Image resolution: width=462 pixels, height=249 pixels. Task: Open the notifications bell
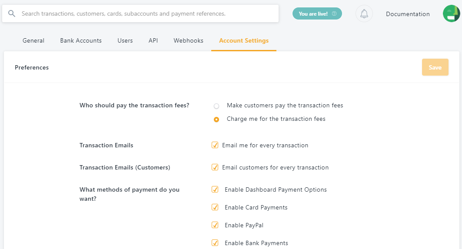click(364, 13)
